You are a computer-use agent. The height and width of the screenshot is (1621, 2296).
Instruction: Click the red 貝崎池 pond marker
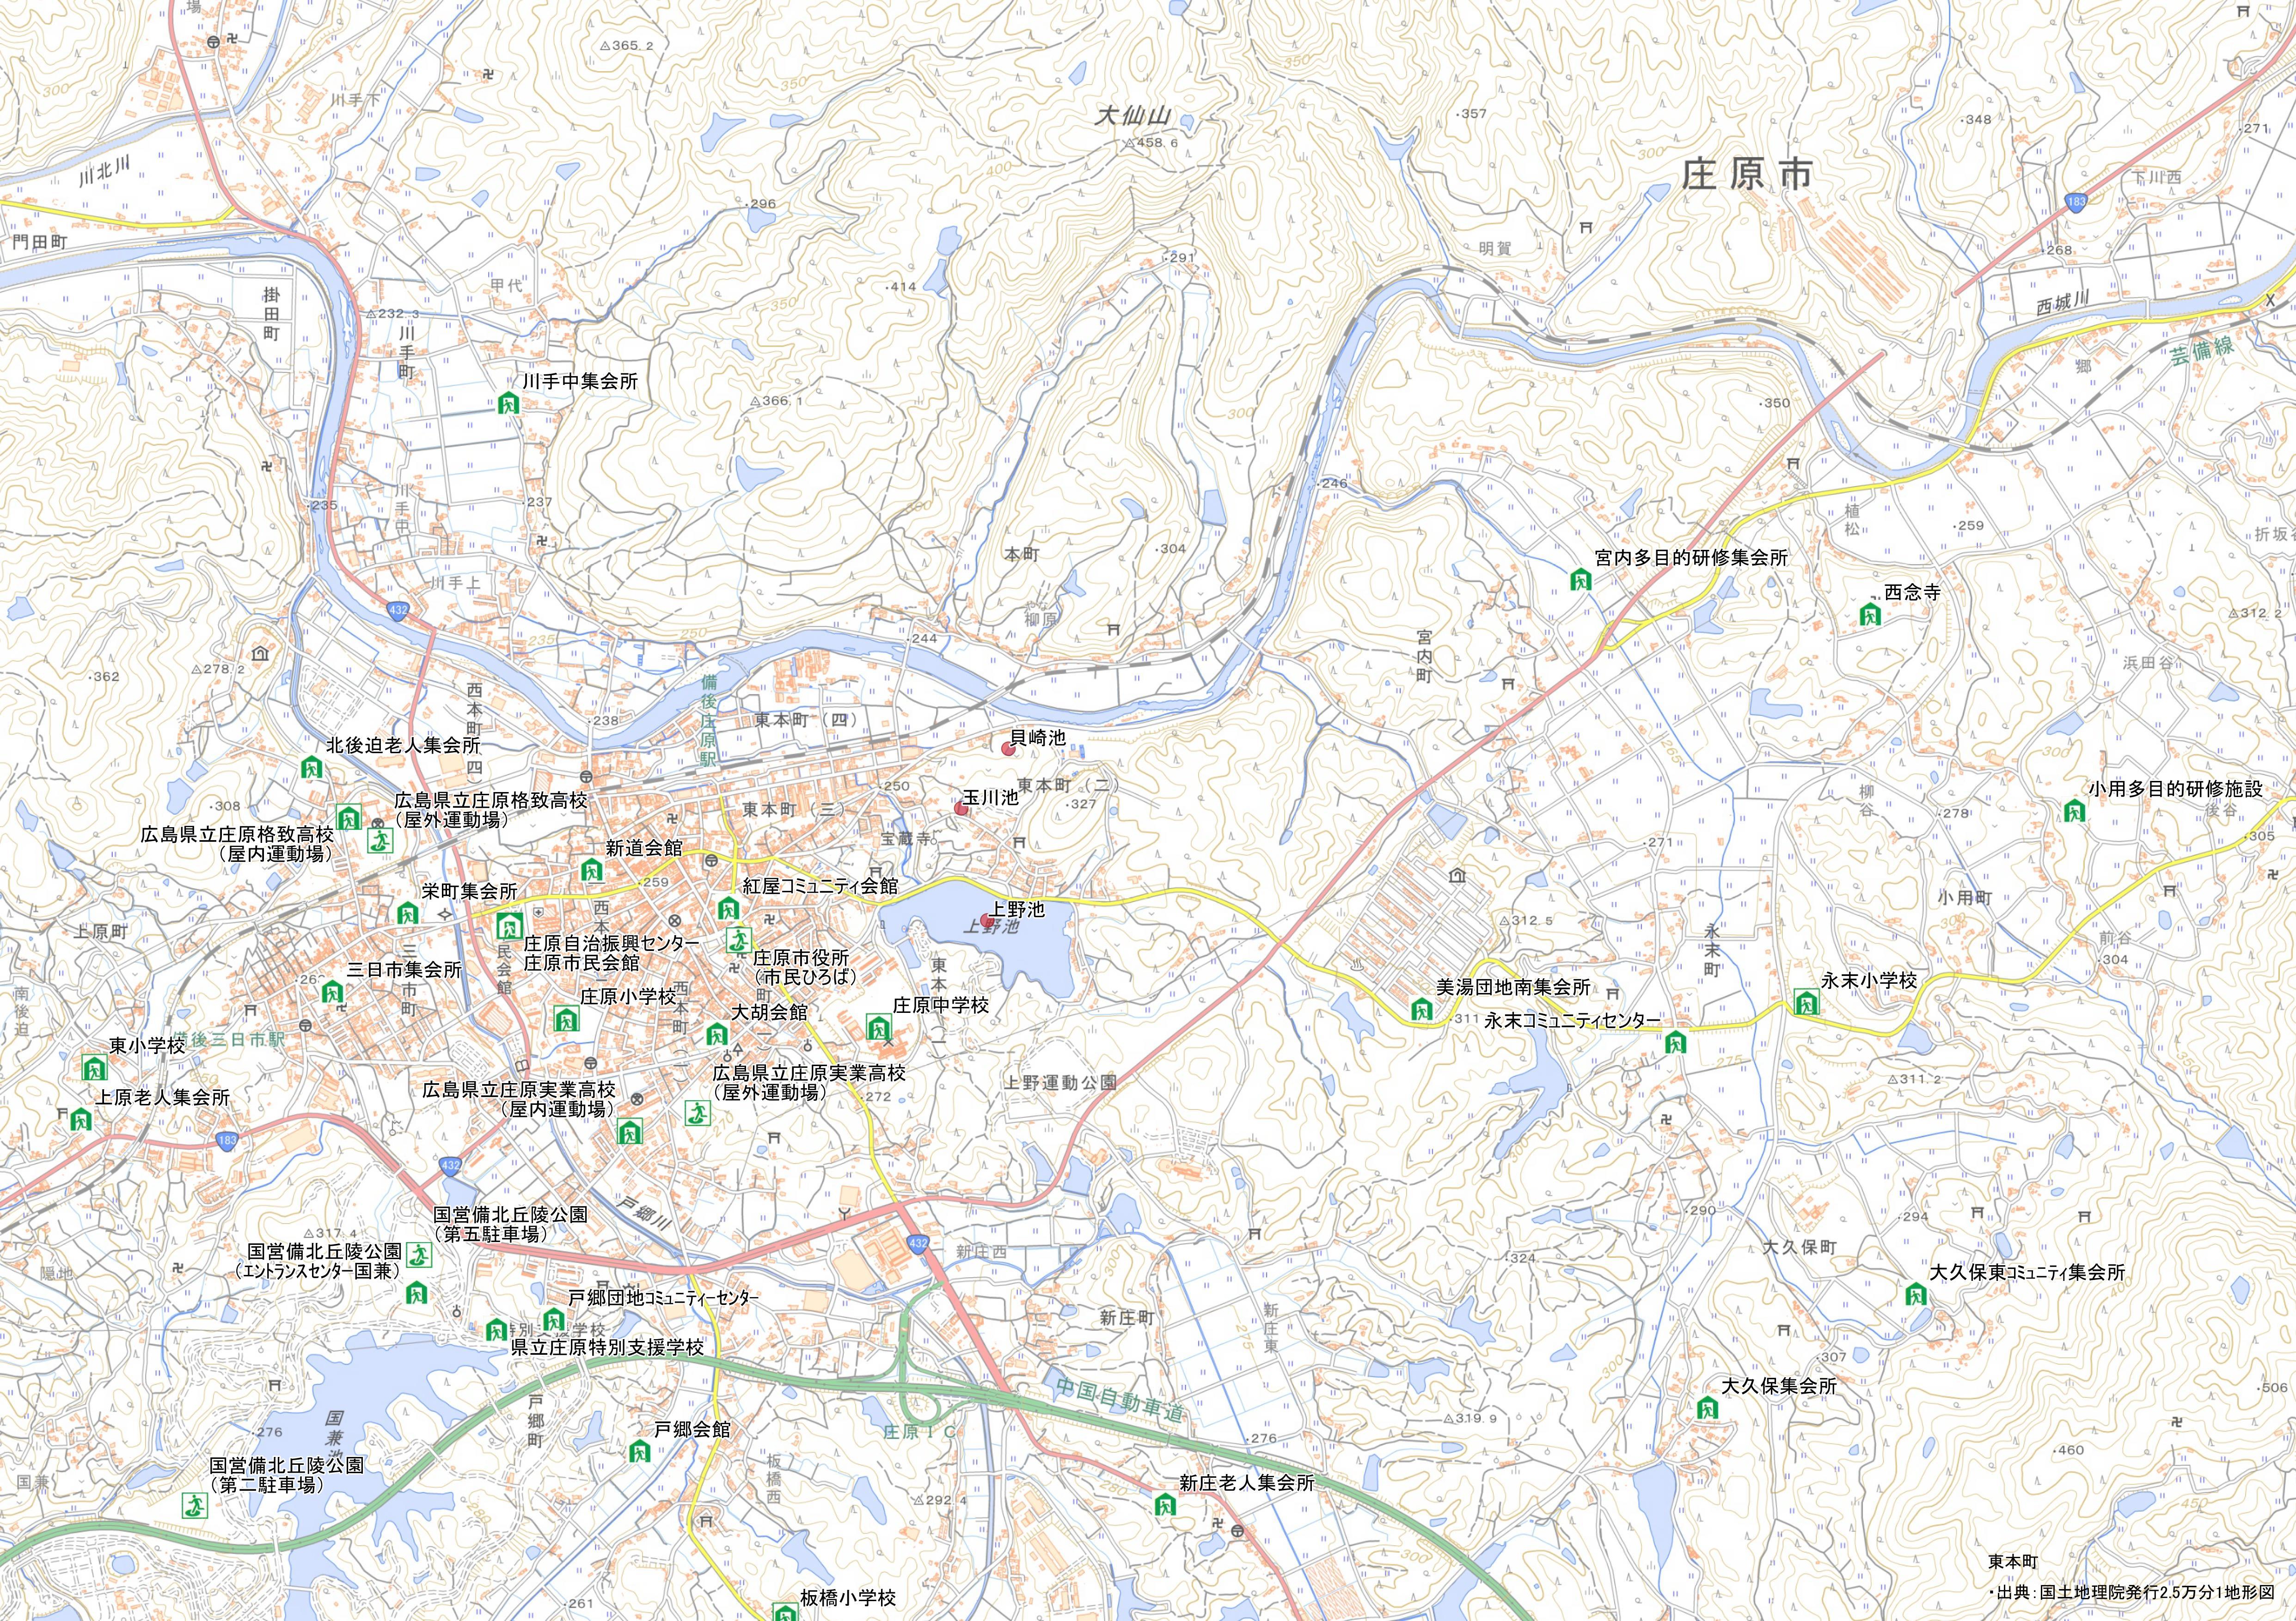(x=1008, y=749)
